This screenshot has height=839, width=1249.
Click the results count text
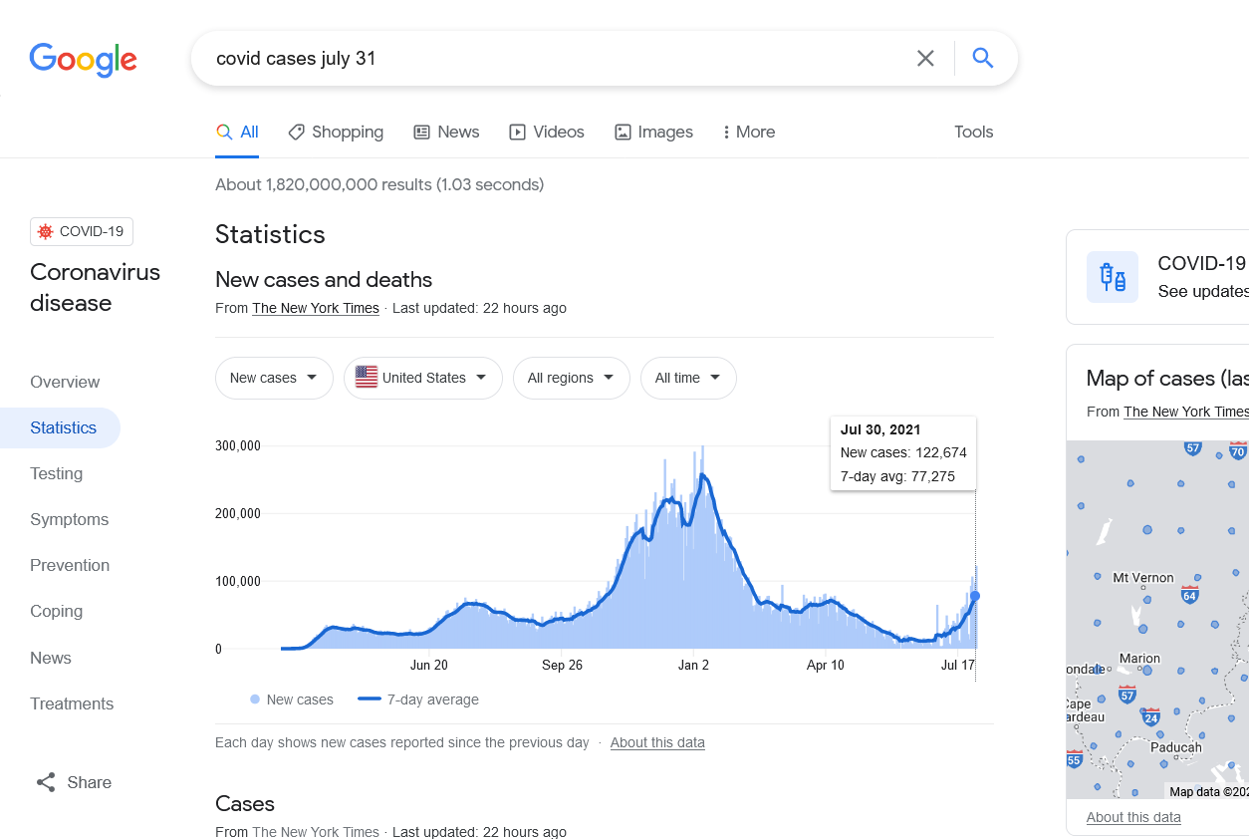(x=379, y=184)
